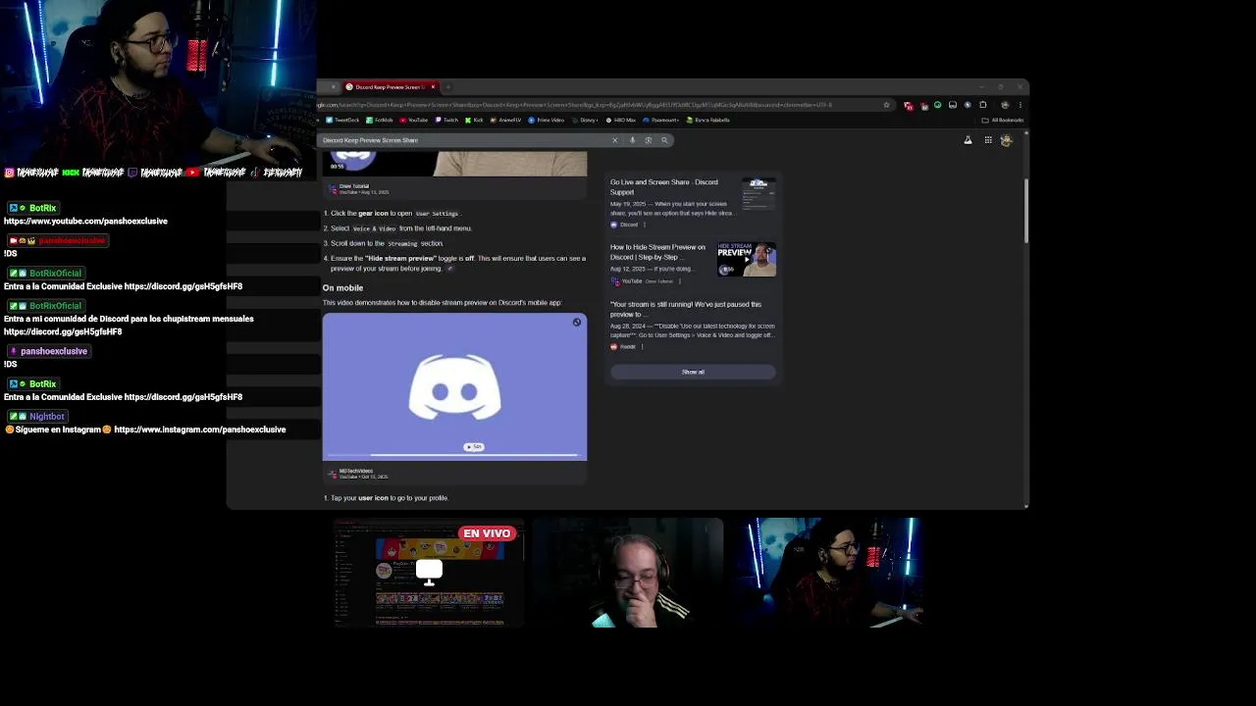
Task: Open the MDTechVideos source label
Action: tap(355, 471)
